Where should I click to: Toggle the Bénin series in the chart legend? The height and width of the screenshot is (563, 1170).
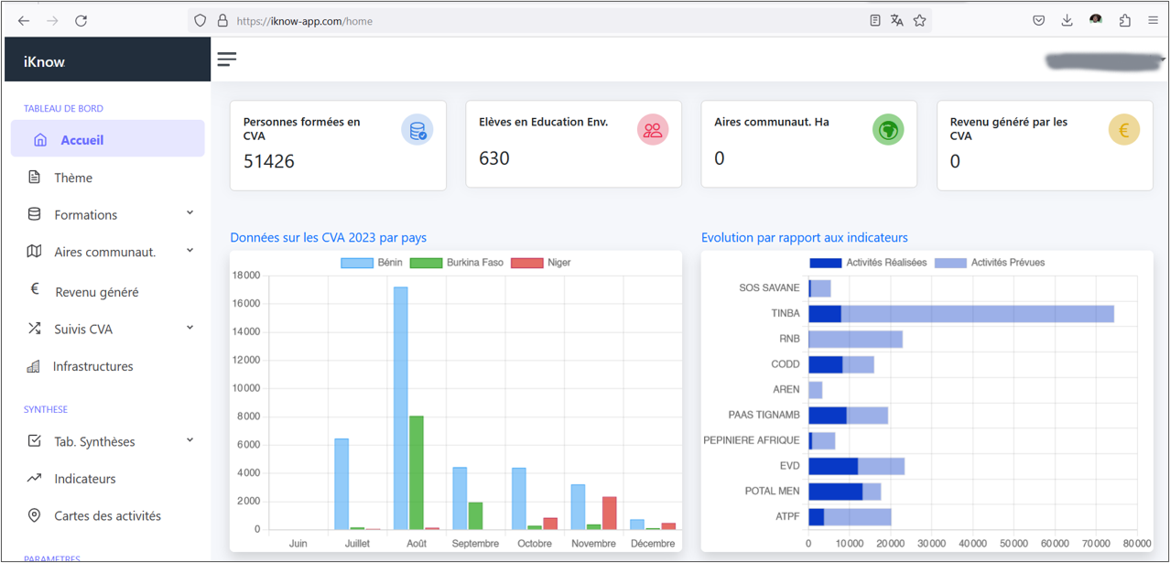point(371,263)
